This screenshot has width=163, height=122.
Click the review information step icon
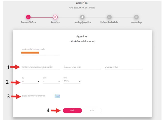pyautogui.click(x=136, y=17)
